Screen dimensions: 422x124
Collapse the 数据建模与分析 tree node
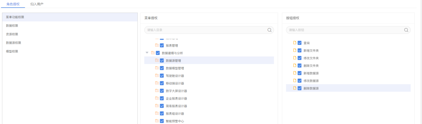point(147,53)
